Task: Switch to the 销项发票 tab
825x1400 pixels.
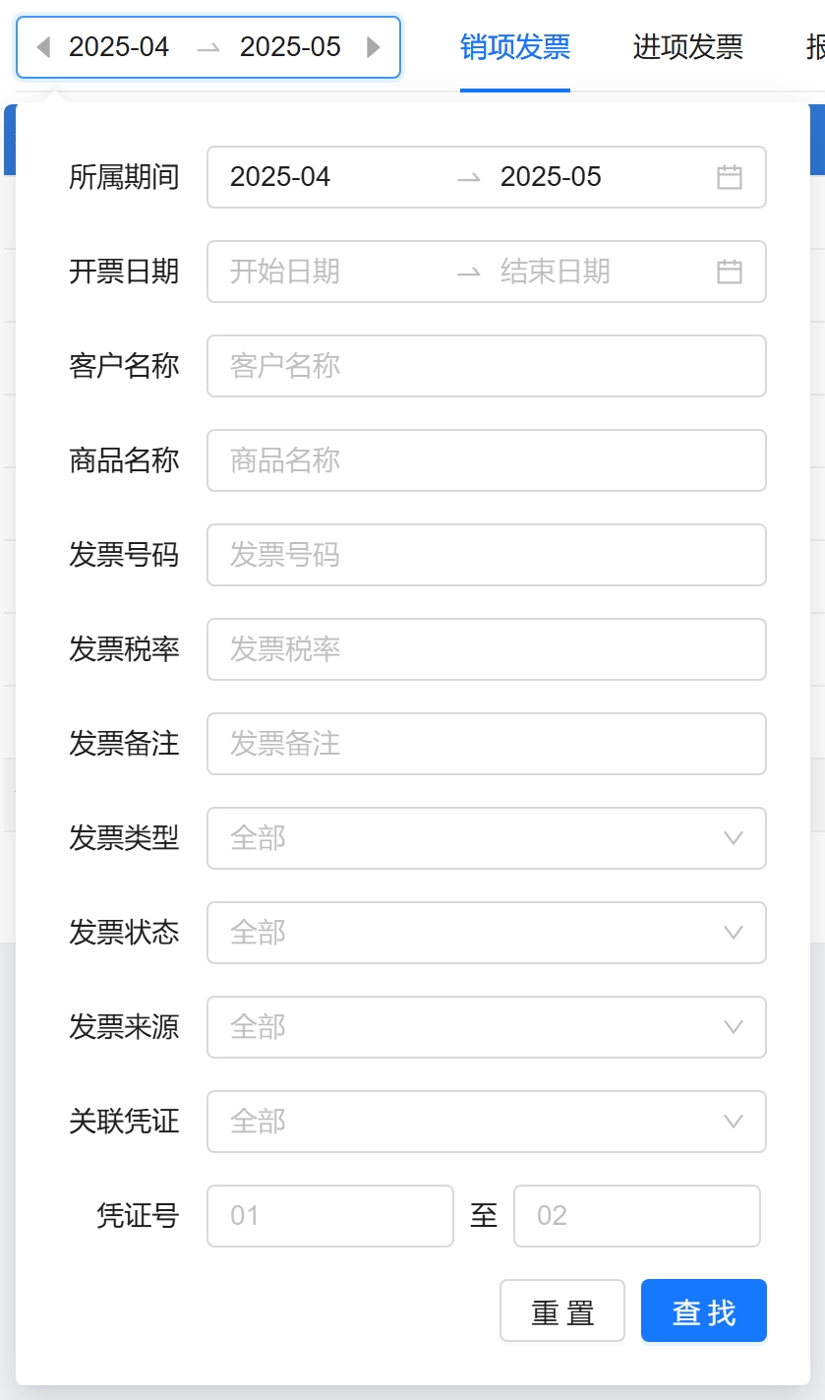Action: tap(515, 47)
